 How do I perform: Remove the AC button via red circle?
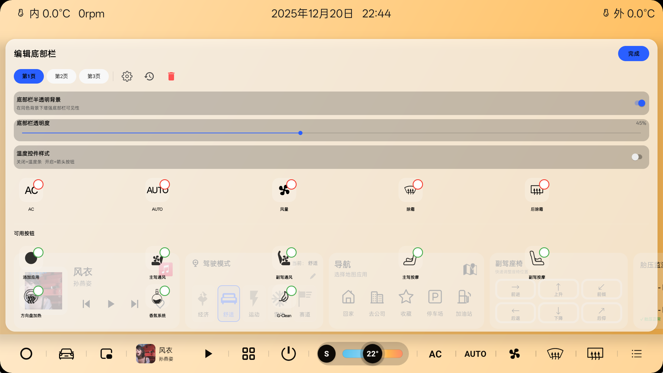[x=38, y=184]
